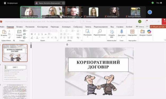Click the Вид view button
Viewport: 166px width, 99px height.
159,3
